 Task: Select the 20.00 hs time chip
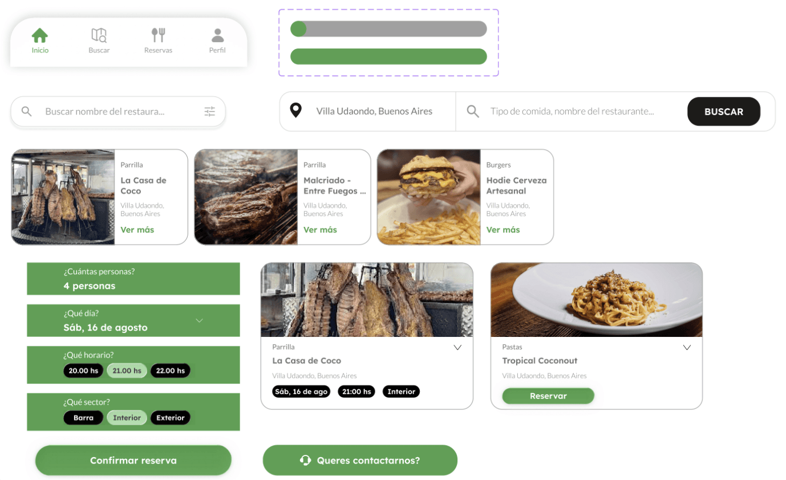(83, 371)
